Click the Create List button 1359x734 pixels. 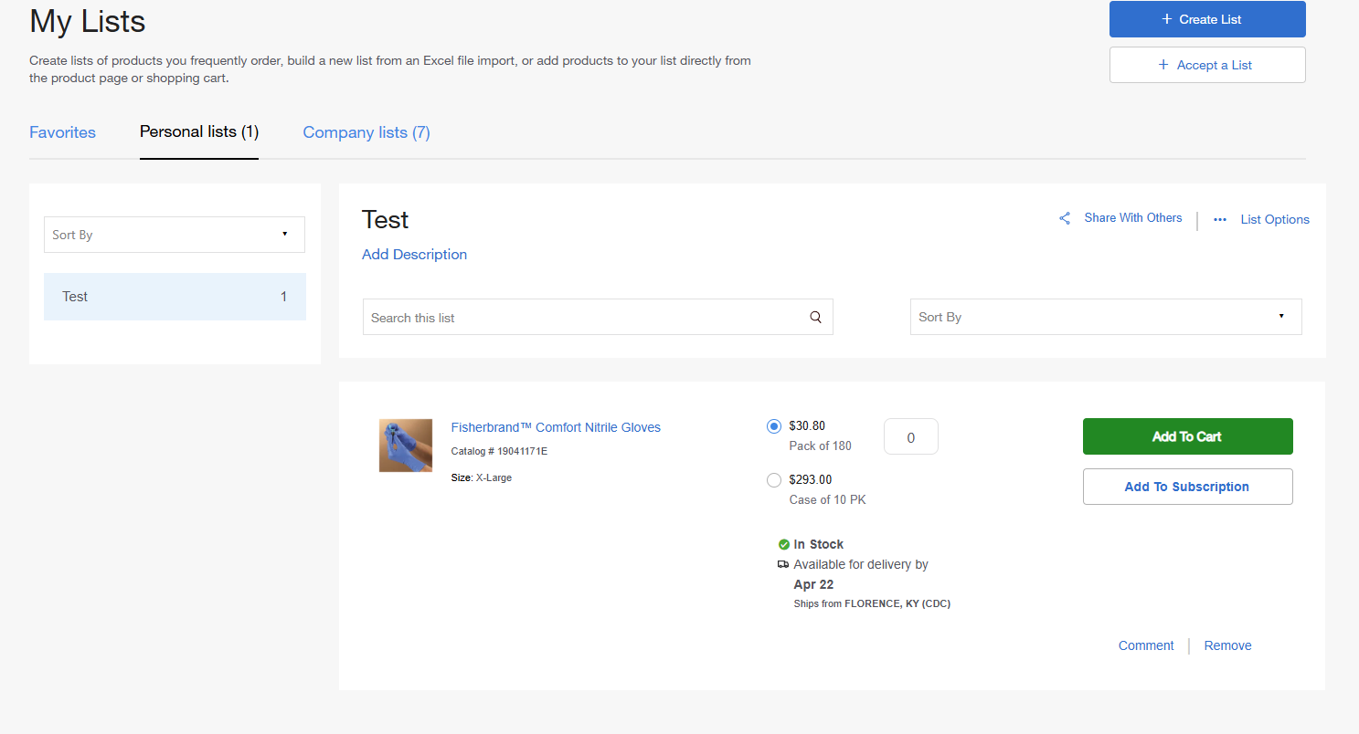click(1207, 19)
